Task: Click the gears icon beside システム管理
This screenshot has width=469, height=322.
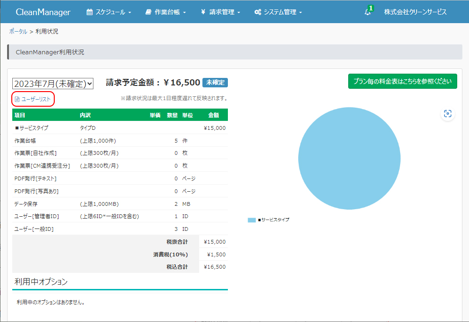Action: tap(258, 12)
